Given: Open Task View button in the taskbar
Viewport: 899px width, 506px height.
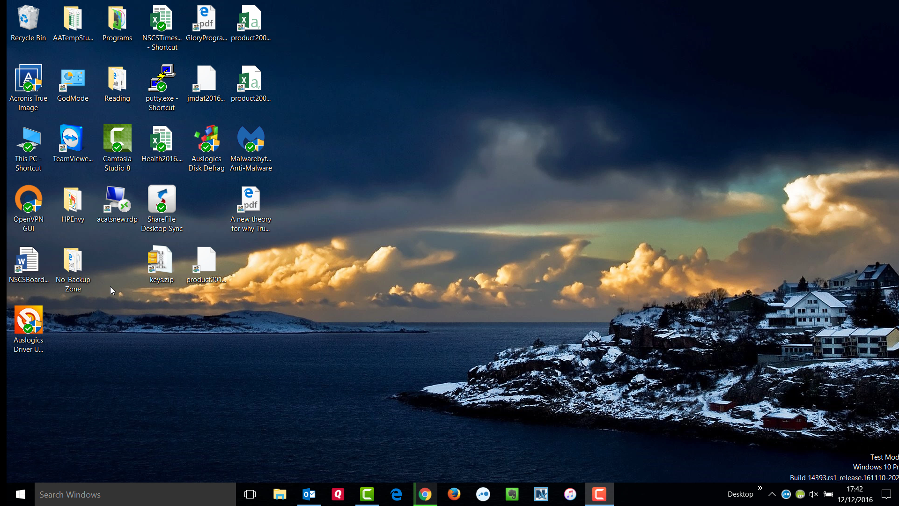Looking at the screenshot, I should [x=250, y=494].
